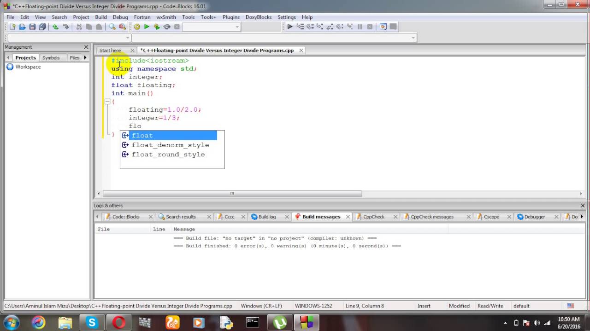Image resolution: width=590 pixels, height=331 pixels.
Task: Switch to the Symbols tab
Action: [x=51, y=57]
